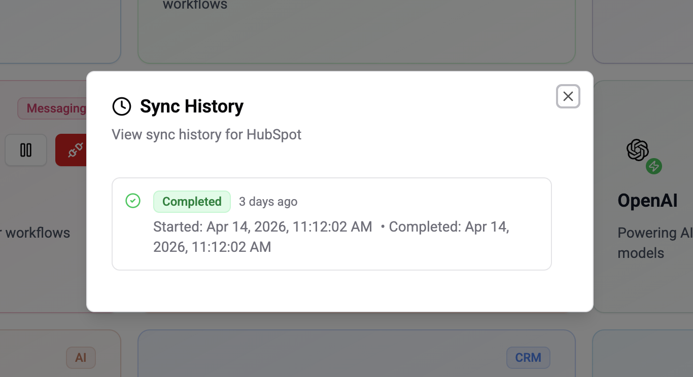Image resolution: width=693 pixels, height=377 pixels.
Task: Select the Messaging category badge
Action: 57,108
